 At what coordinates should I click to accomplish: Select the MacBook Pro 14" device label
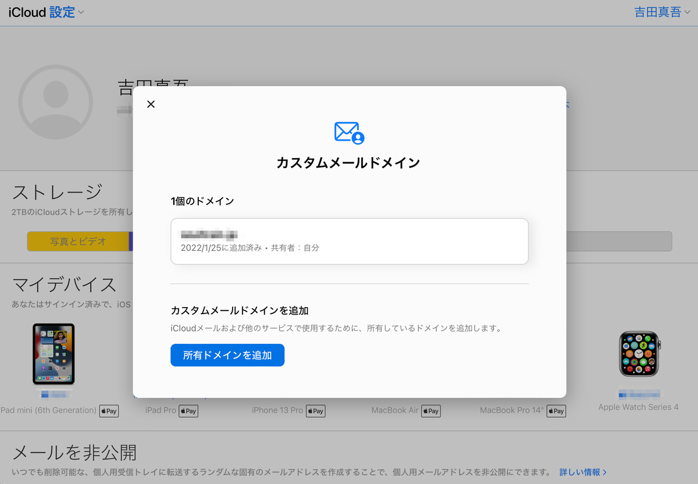click(512, 410)
